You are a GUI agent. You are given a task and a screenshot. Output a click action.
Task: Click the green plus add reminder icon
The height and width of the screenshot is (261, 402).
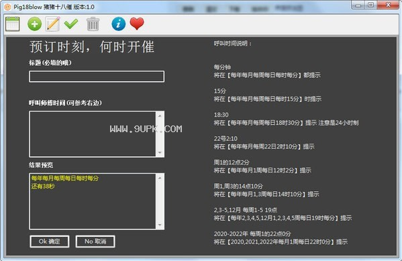pyautogui.click(x=35, y=24)
